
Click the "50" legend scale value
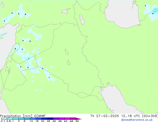coord(77,121)
